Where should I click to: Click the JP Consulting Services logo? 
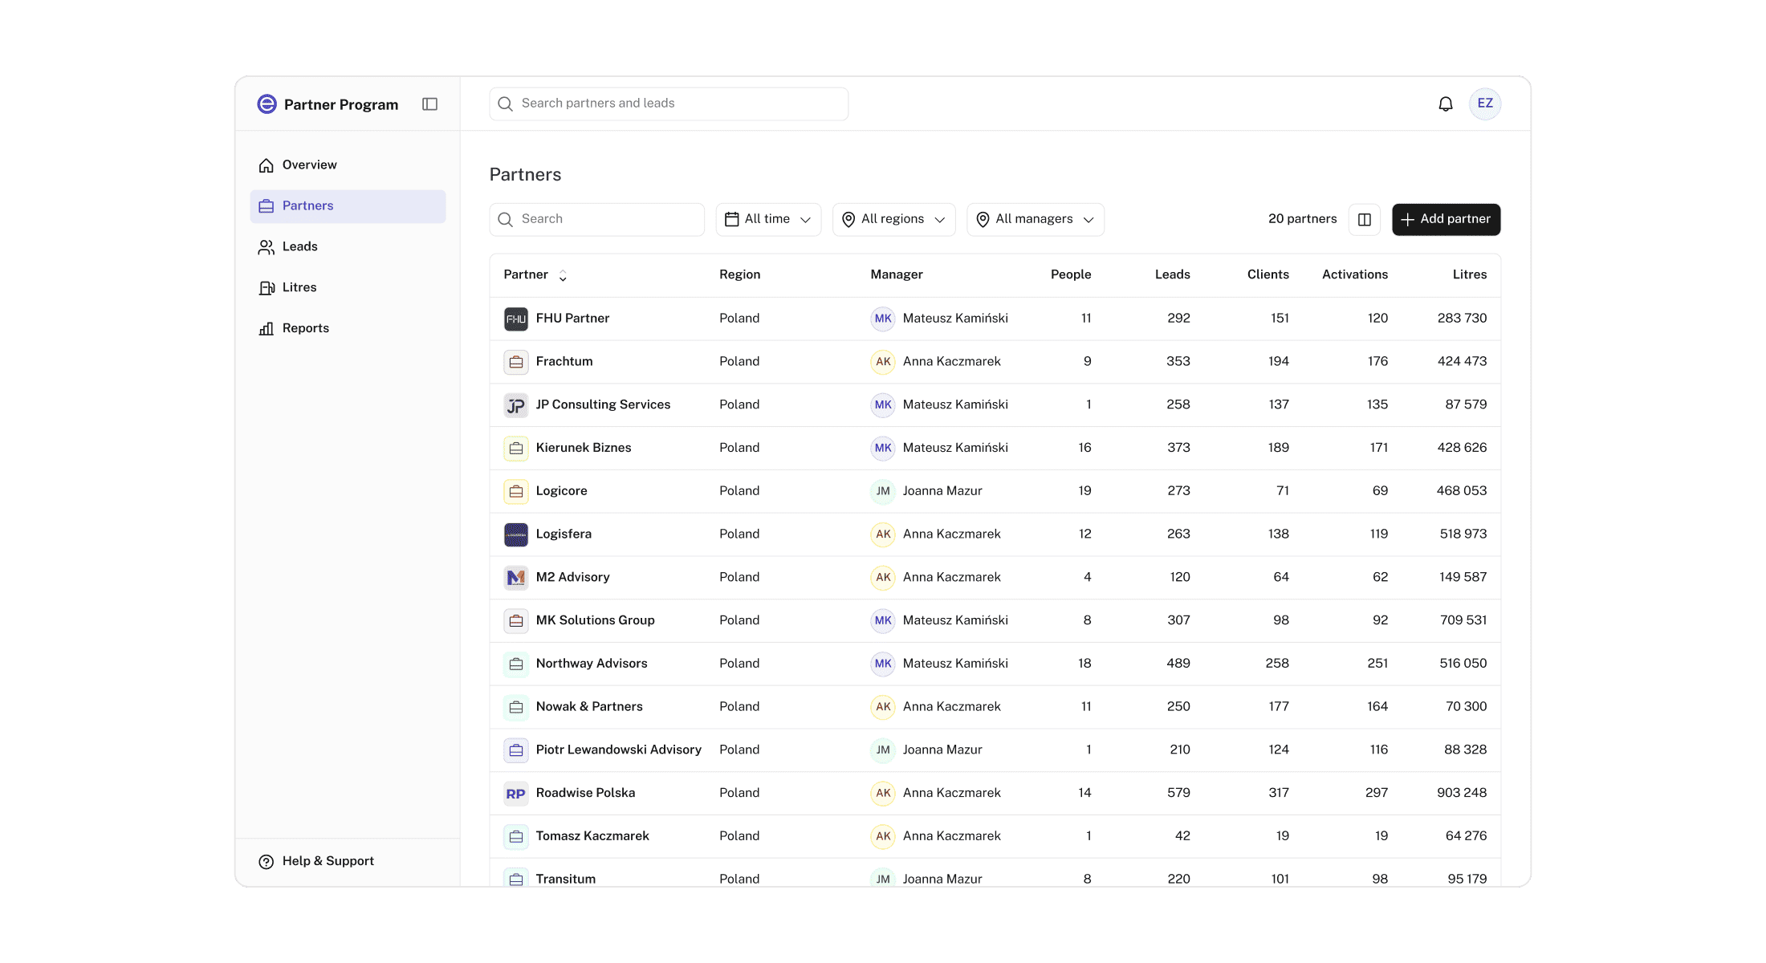515,405
